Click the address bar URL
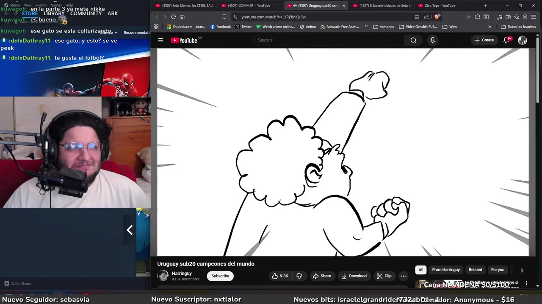This screenshot has width=542, height=304. tap(274, 17)
